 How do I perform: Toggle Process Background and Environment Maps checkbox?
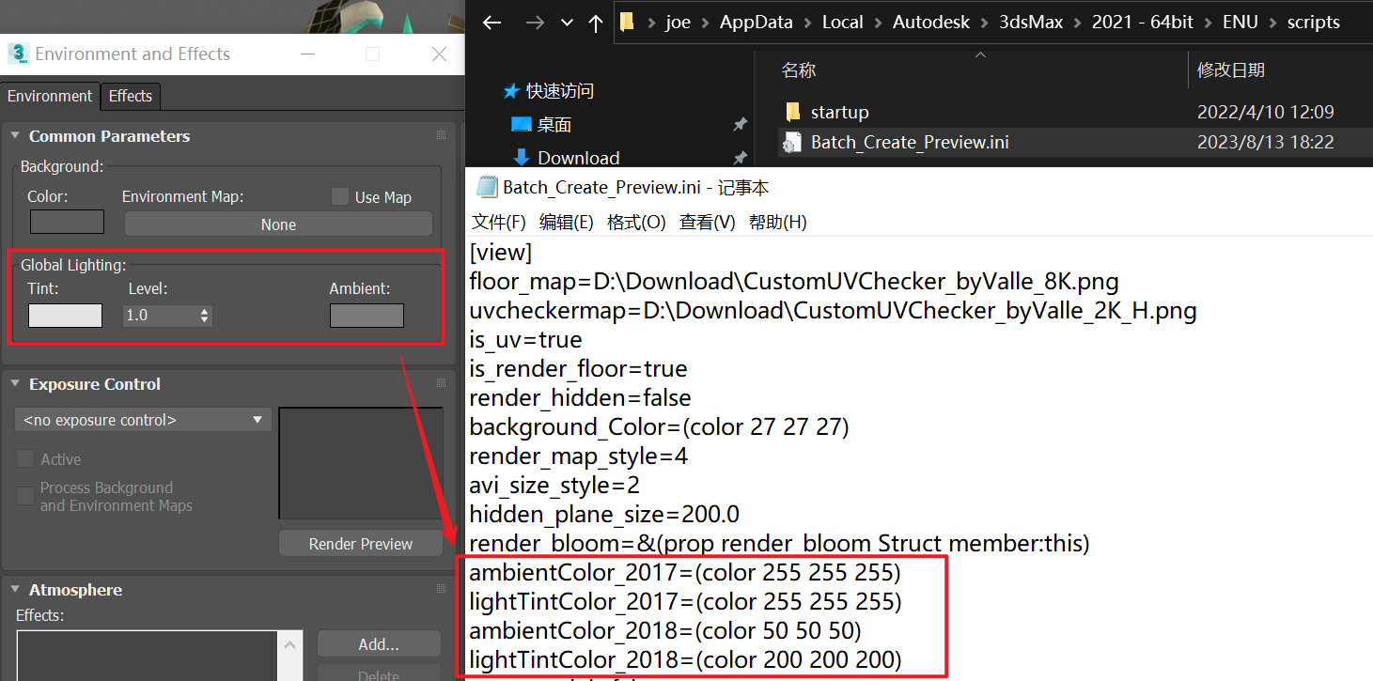pyautogui.click(x=25, y=496)
